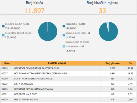Image resolution: width=137 pixels, height=103 pixels.
Task: Select the HDZ BIH-HRVATSKA DEMOKRATSKA ZAJEDNICA BIH row
Action: (x=68, y=73)
